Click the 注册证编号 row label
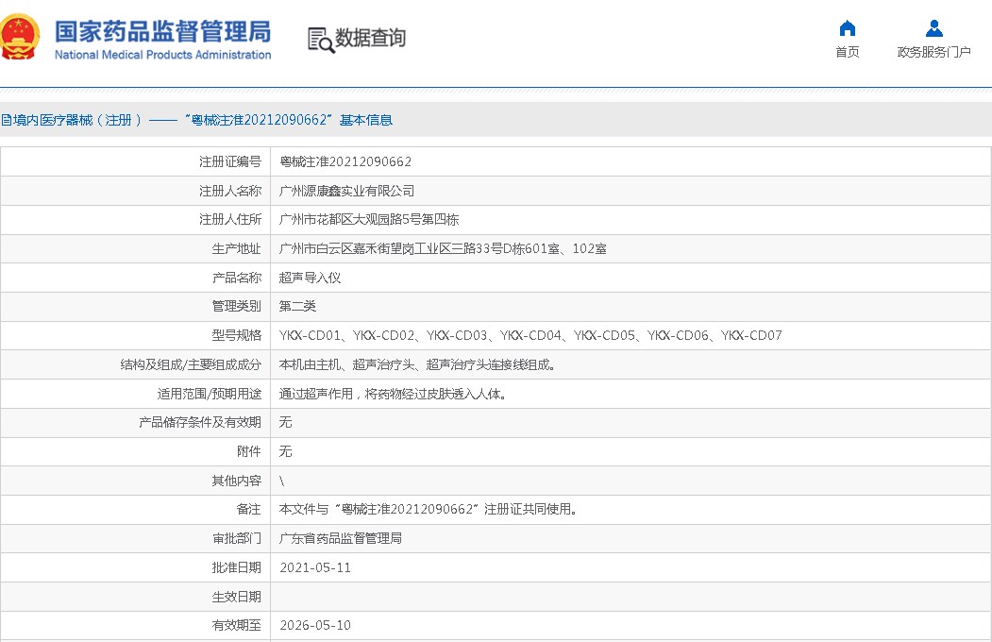992x642 pixels. (x=228, y=160)
